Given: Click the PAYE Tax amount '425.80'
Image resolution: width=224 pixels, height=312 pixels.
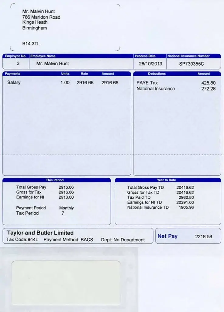Looking at the screenshot, I should point(208,83).
